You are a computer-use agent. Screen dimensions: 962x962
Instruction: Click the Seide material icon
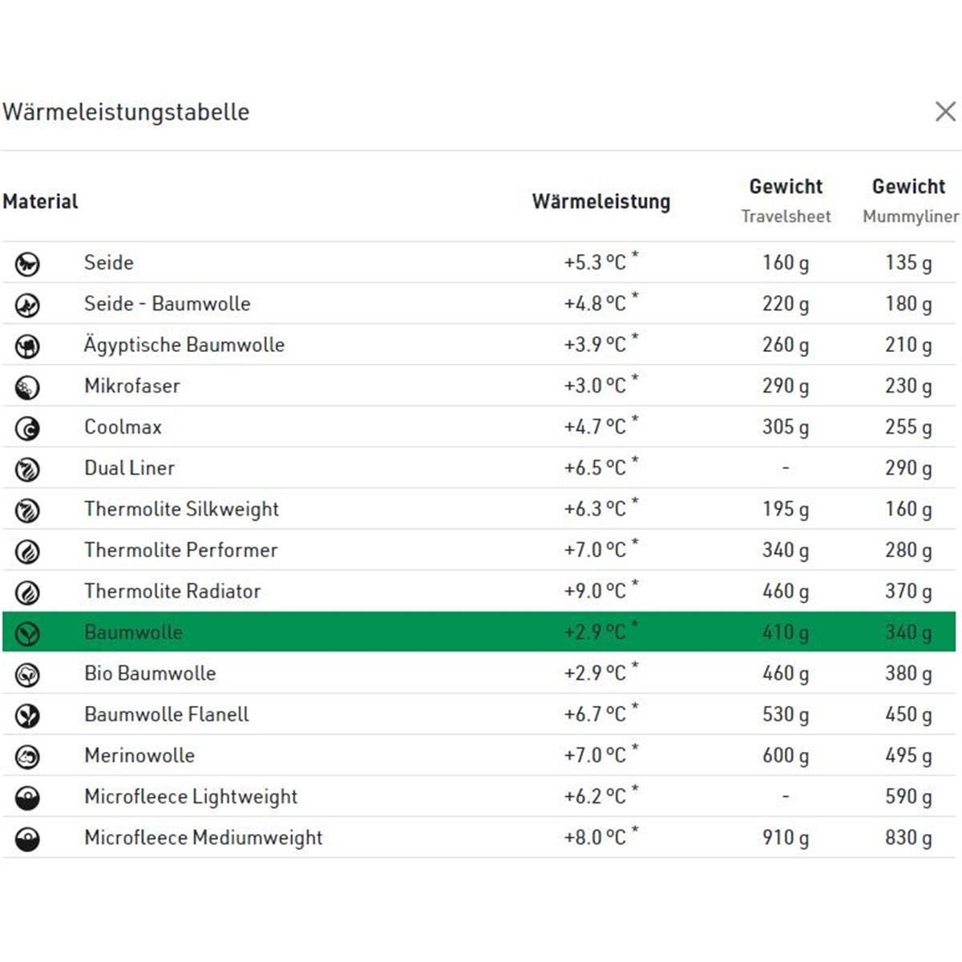(28, 264)
